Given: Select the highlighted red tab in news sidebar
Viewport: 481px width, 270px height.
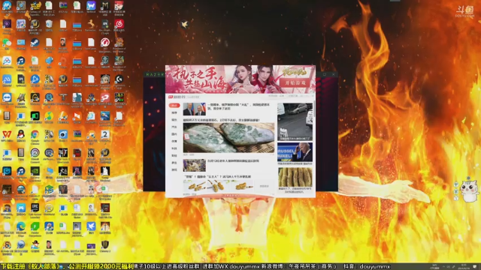Looking at the screenshot, I should [174, 105].
